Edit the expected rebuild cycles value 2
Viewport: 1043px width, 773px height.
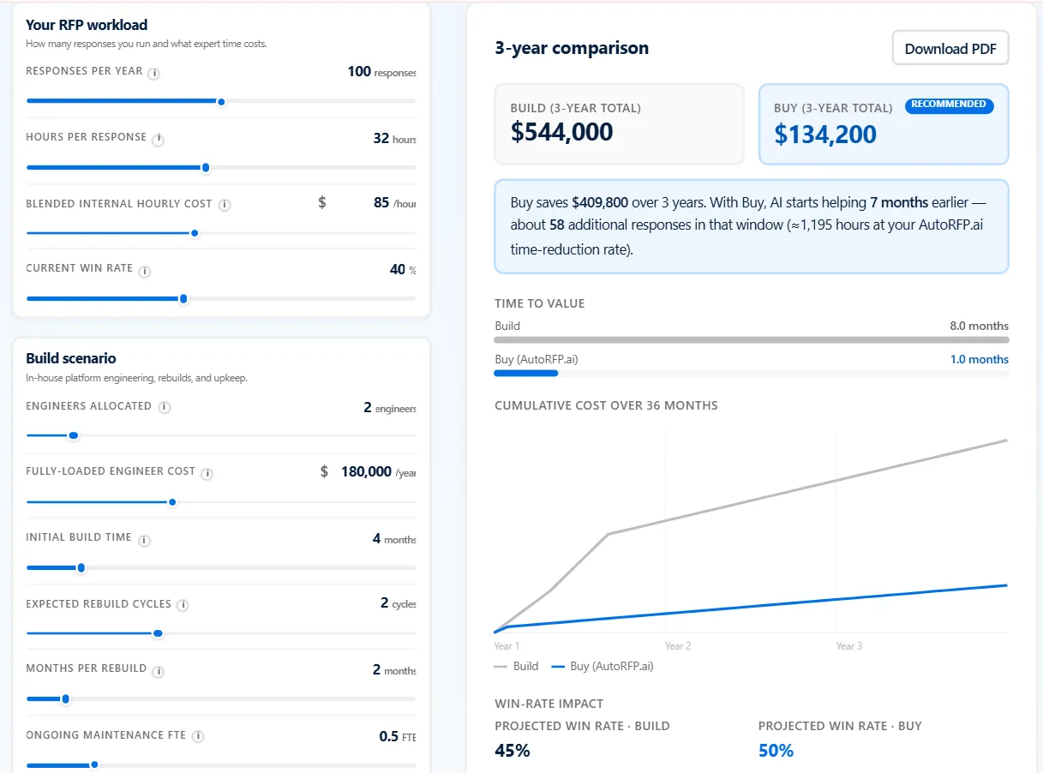[x=384, y=602]
